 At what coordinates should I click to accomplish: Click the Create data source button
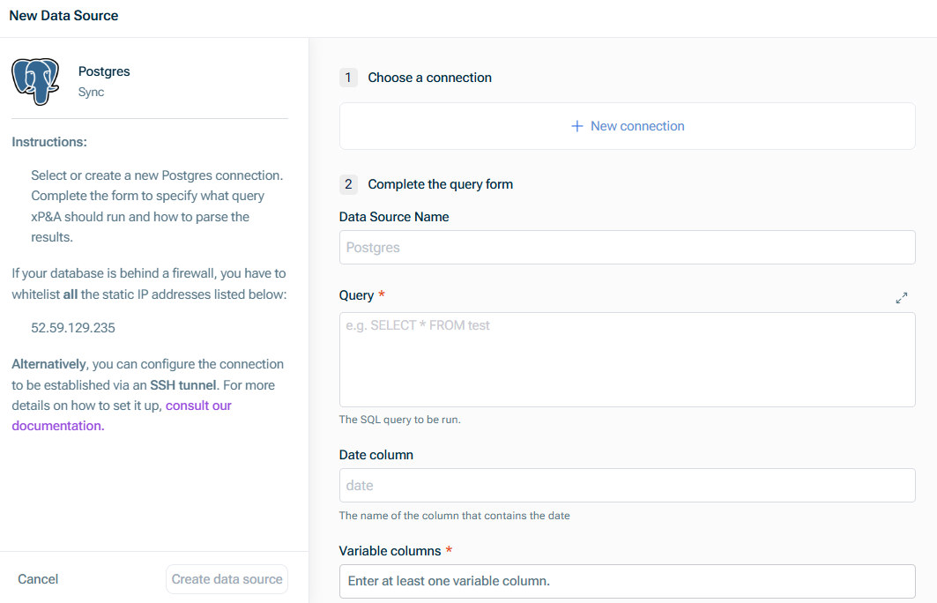[x=227, y=579]
